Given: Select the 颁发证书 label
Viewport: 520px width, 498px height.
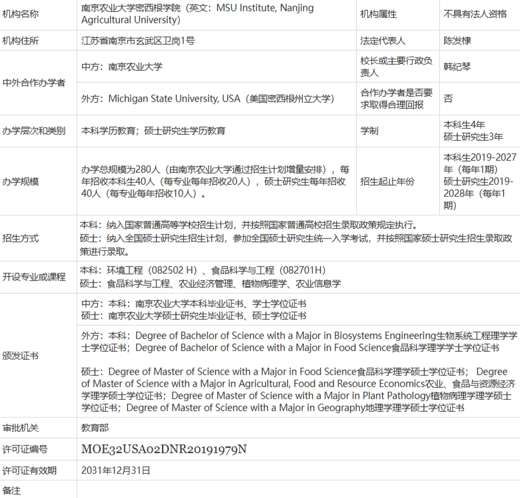Looking at the screenshot, I should [x=21, y=356].
